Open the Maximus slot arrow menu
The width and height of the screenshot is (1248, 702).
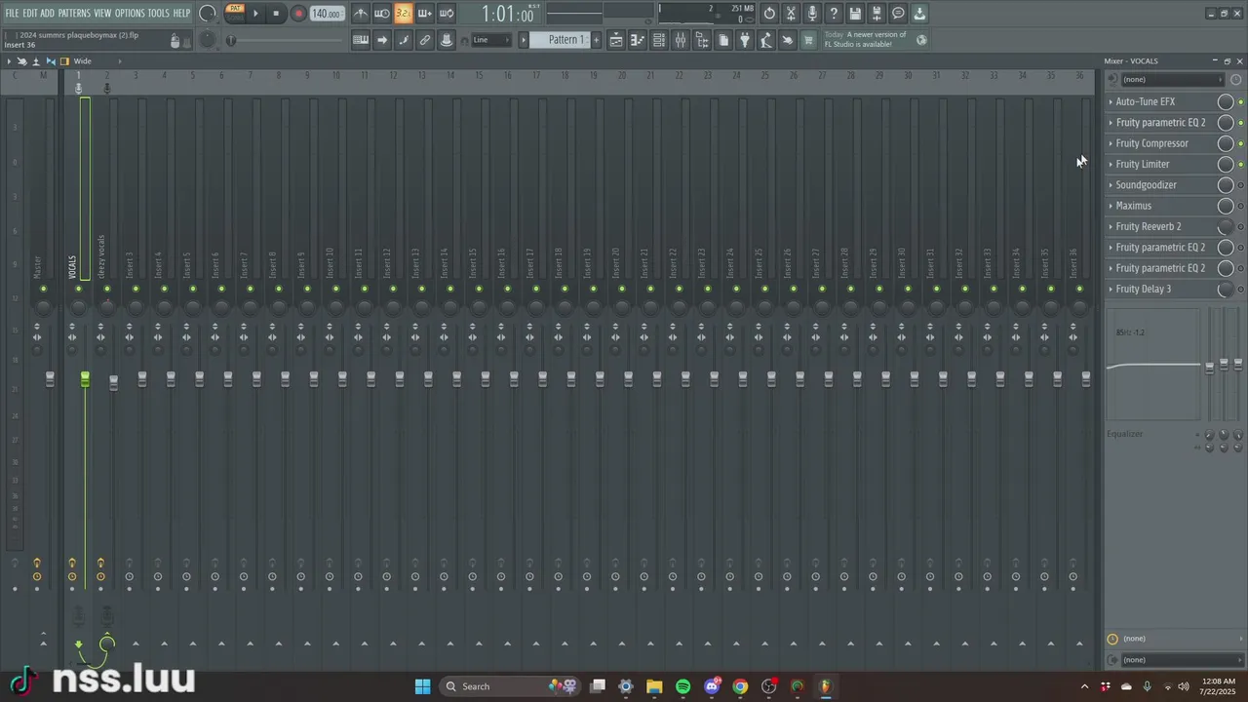point(1111,206)
